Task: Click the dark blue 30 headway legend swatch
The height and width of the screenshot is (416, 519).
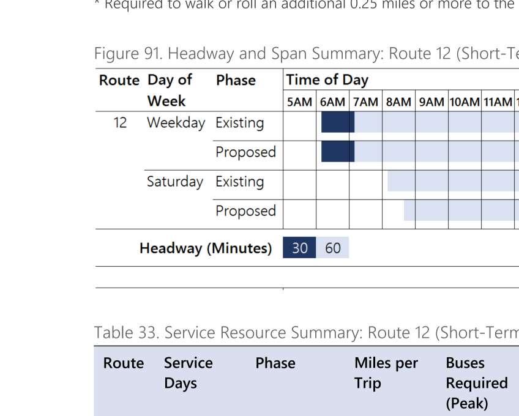Action: coord(299,248)
